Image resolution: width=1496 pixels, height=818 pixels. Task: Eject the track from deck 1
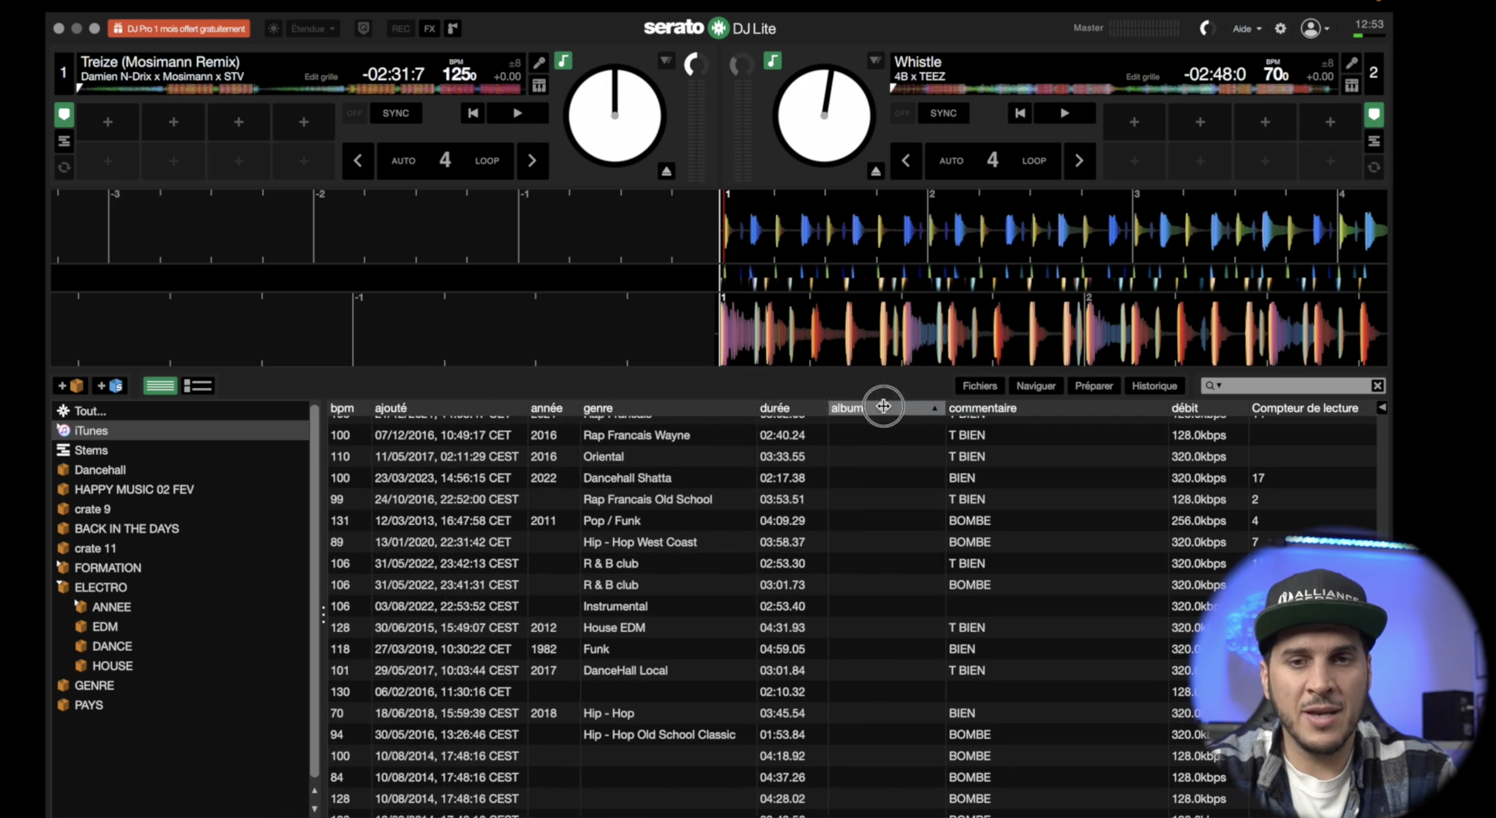click(x=666, y=171)
